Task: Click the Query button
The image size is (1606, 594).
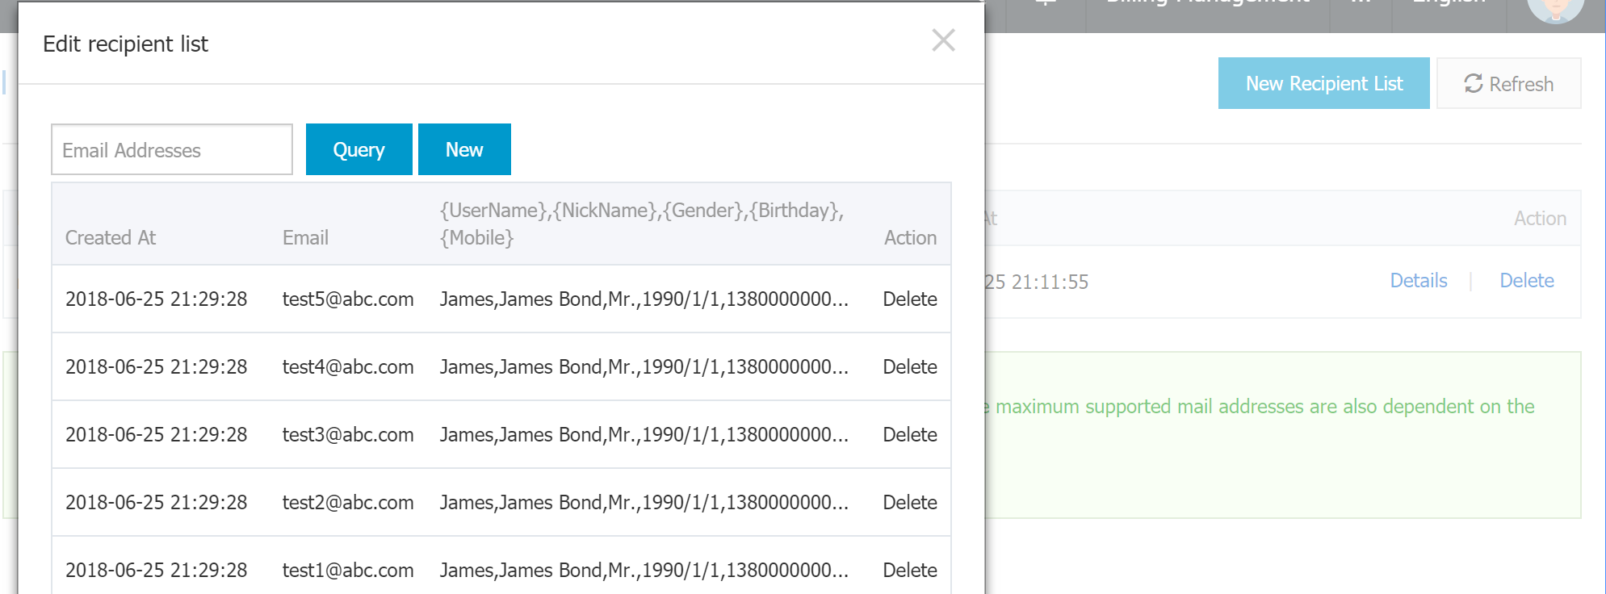Action: click(359, 149)
